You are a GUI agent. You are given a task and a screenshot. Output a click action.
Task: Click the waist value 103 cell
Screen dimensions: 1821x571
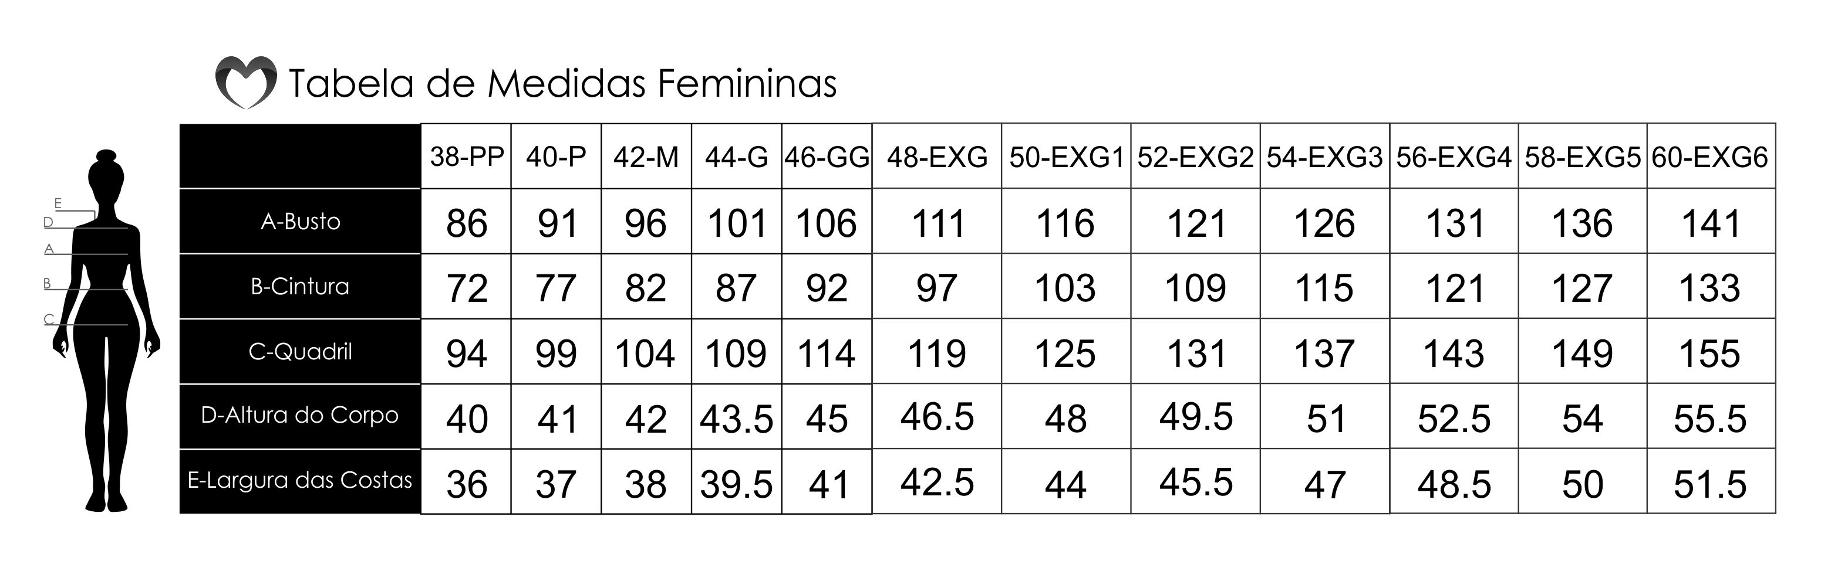click(x=1065, y=287)
